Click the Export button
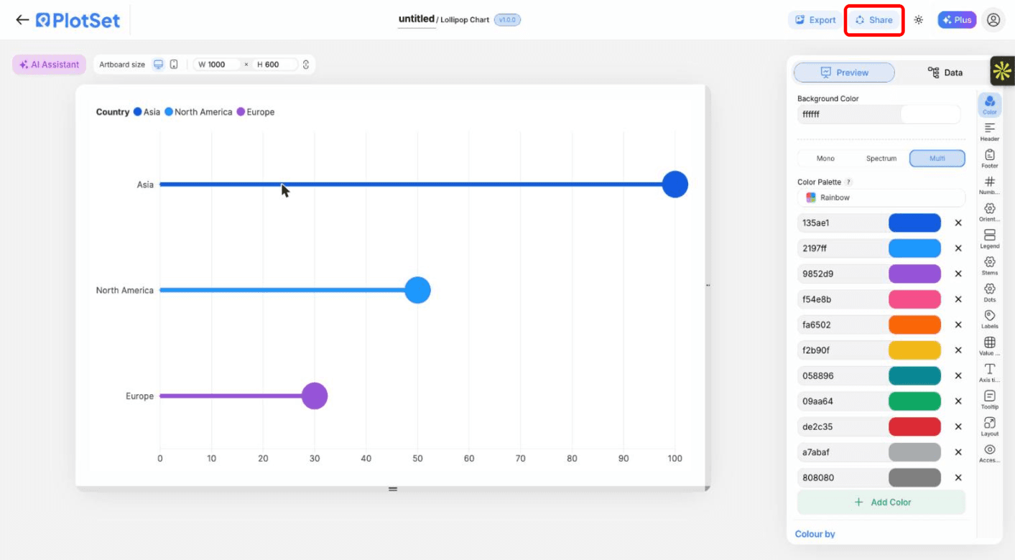The width and height of the screenshot is (1015, 560). pos(815,20)
